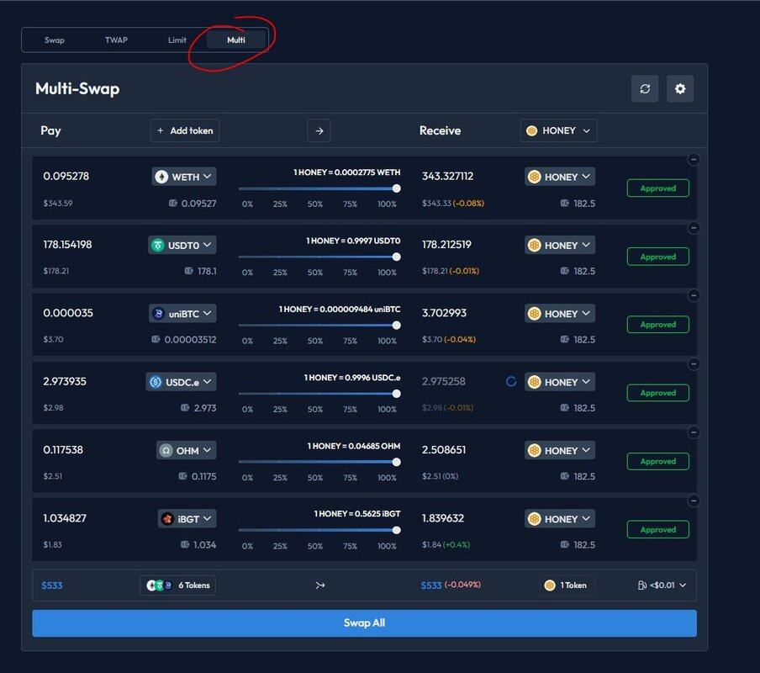The image size is (760, 673).
Task: Click the arrow icon between Pay and Receive
Action: [x=319, y=130]
